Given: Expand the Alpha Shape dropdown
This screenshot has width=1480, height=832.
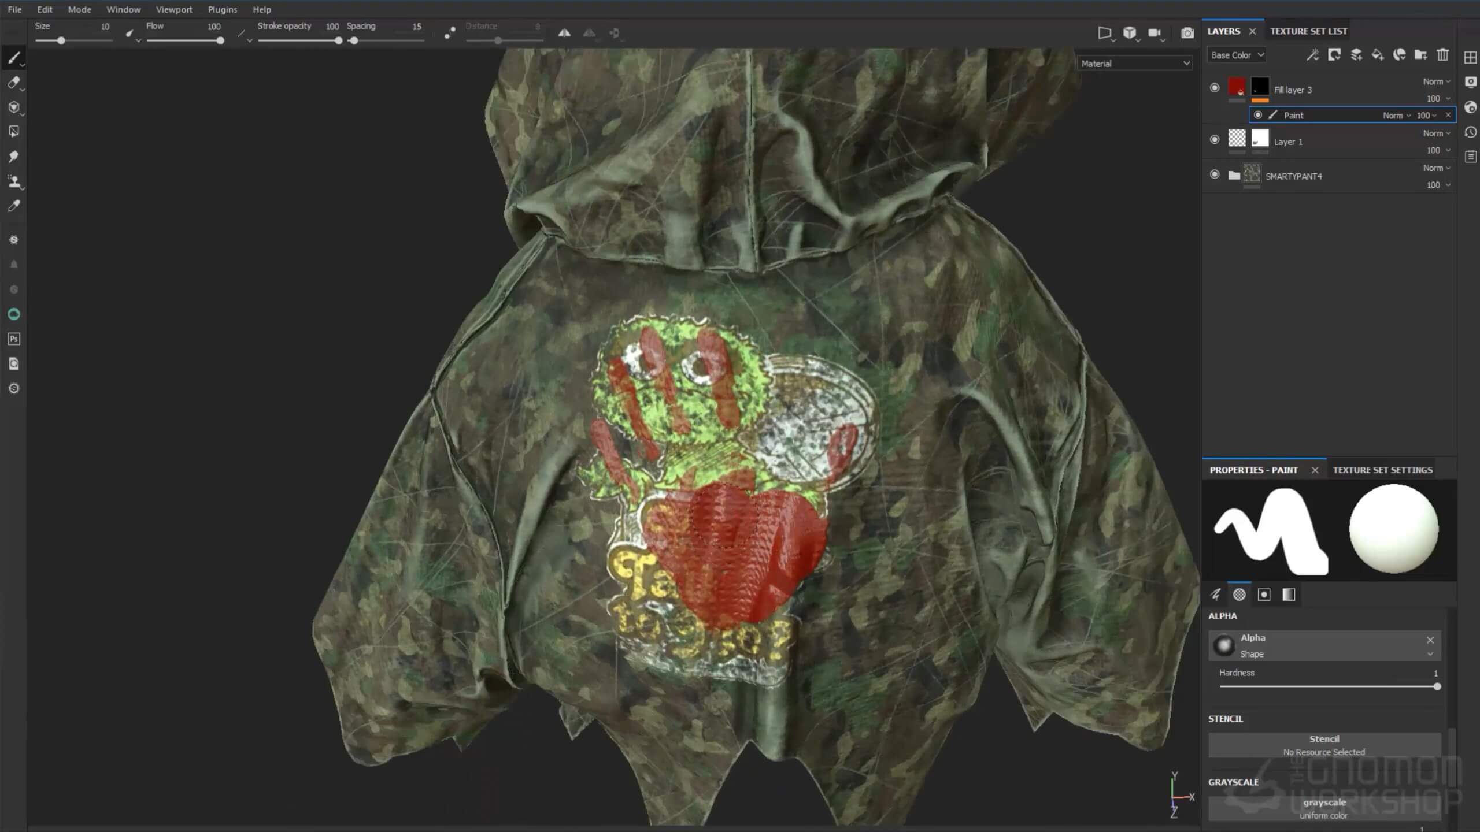Looking at the screenshot, I should pyautogui.click(x=1430, y=654).
